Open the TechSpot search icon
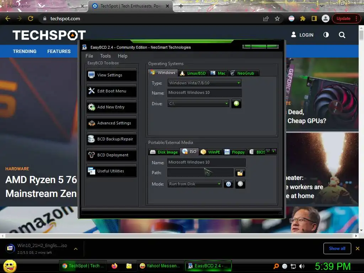Screen dimensions: 364x273 [342, 35]
